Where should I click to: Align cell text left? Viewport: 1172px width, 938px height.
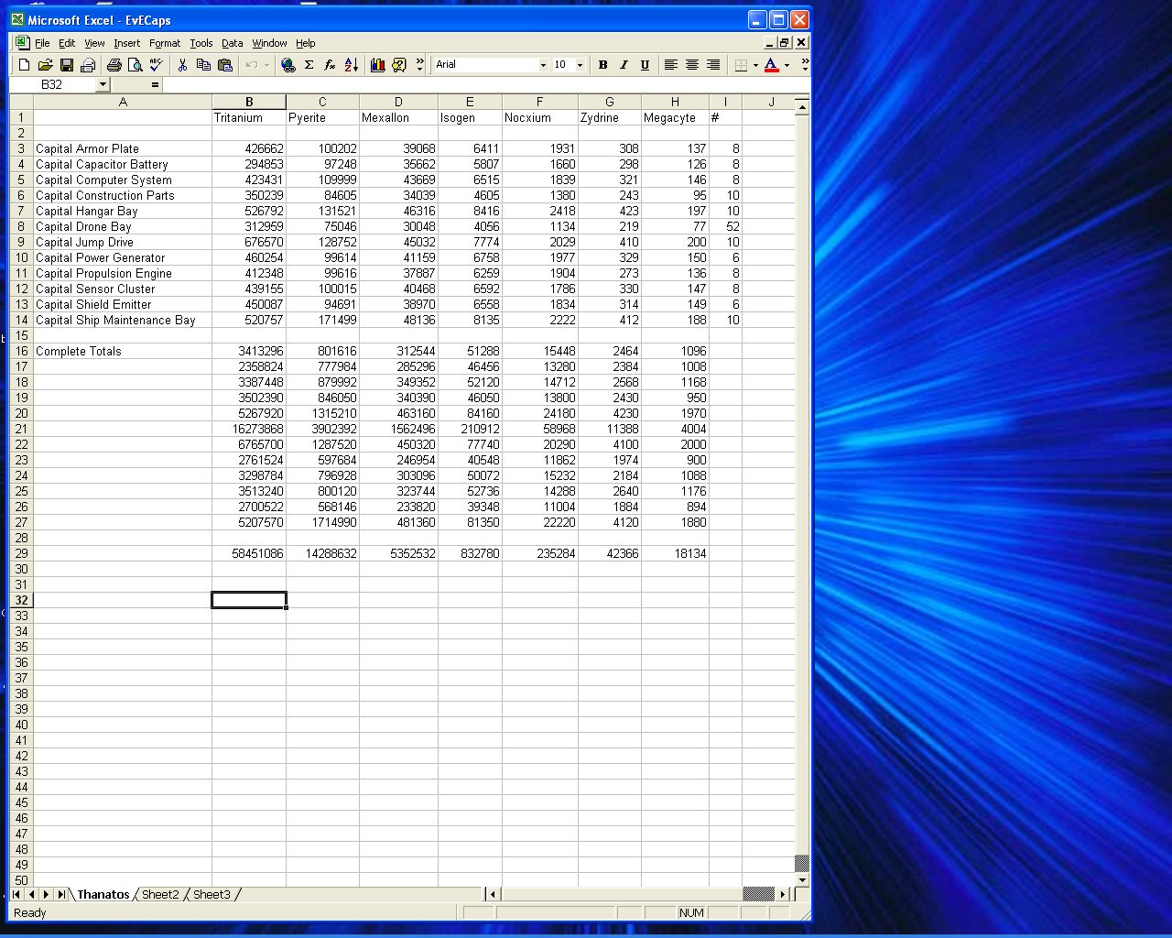[x=671, y=65]
